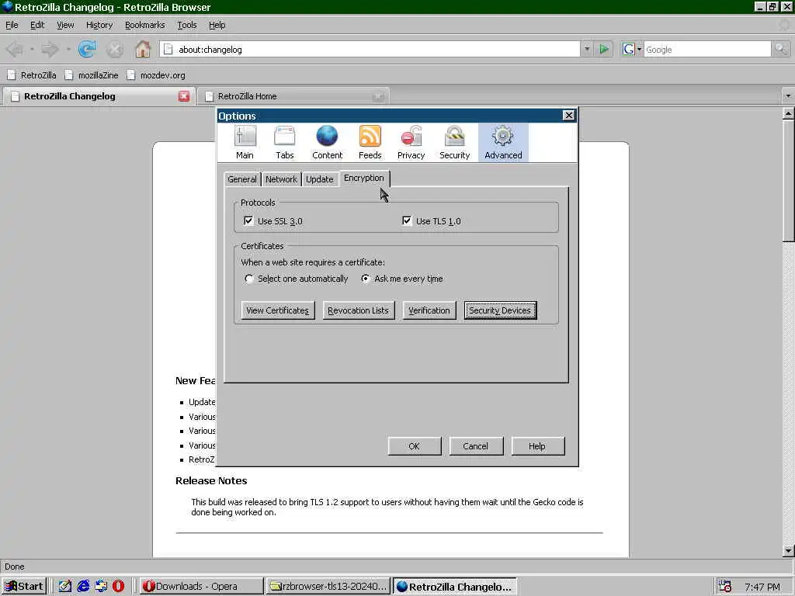This screenshot has width=795, height=596.
Task: Choose Select one automatically radio option
Action: tap(249, 279)
